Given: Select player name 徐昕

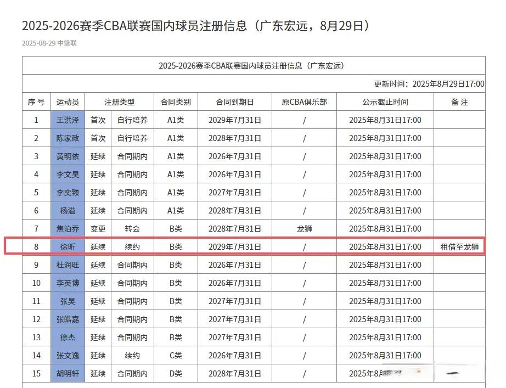Looking at the screenshot, I should 68,246.
